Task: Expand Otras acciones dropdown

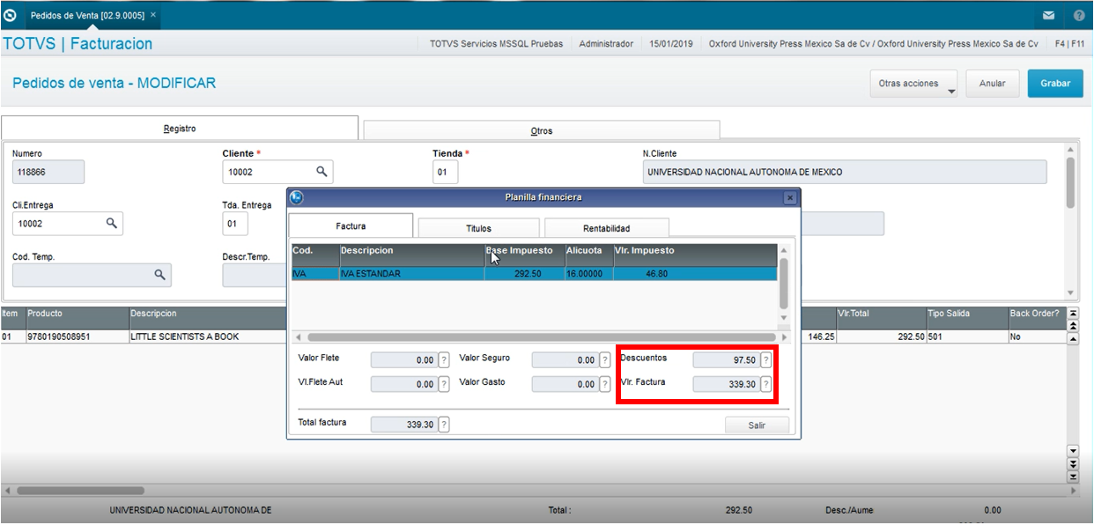Action: pyautogui.click(x=913, y=84)
